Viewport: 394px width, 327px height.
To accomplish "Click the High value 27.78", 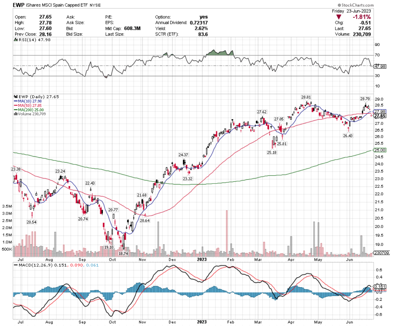I will 45,23.
